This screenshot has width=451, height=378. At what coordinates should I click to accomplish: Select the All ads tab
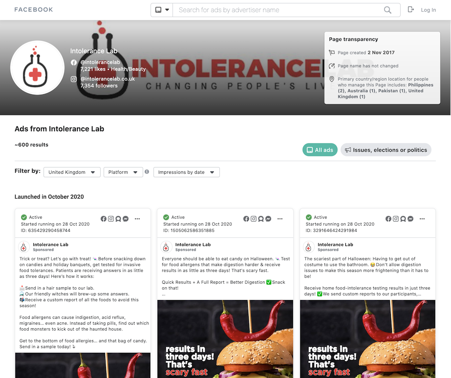tap(320, 150)
